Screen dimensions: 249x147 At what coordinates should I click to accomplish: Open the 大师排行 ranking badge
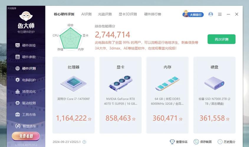pos(193,14)
